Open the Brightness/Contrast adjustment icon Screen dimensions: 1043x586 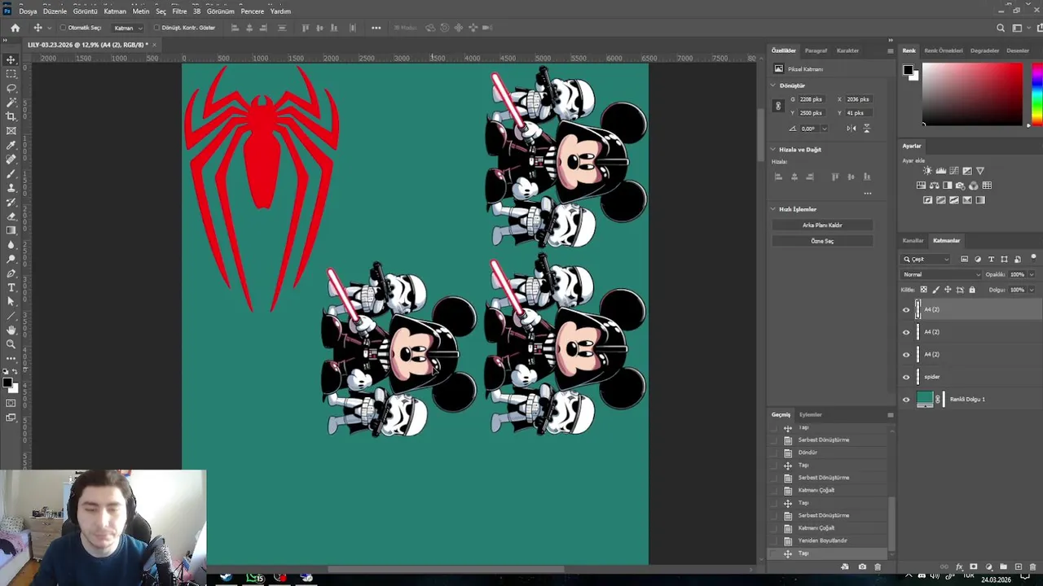coord(927,171)
